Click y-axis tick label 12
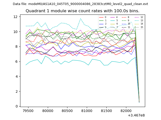Image resolution: width=161 pixels, height=120 pixels. click(16, 17)
